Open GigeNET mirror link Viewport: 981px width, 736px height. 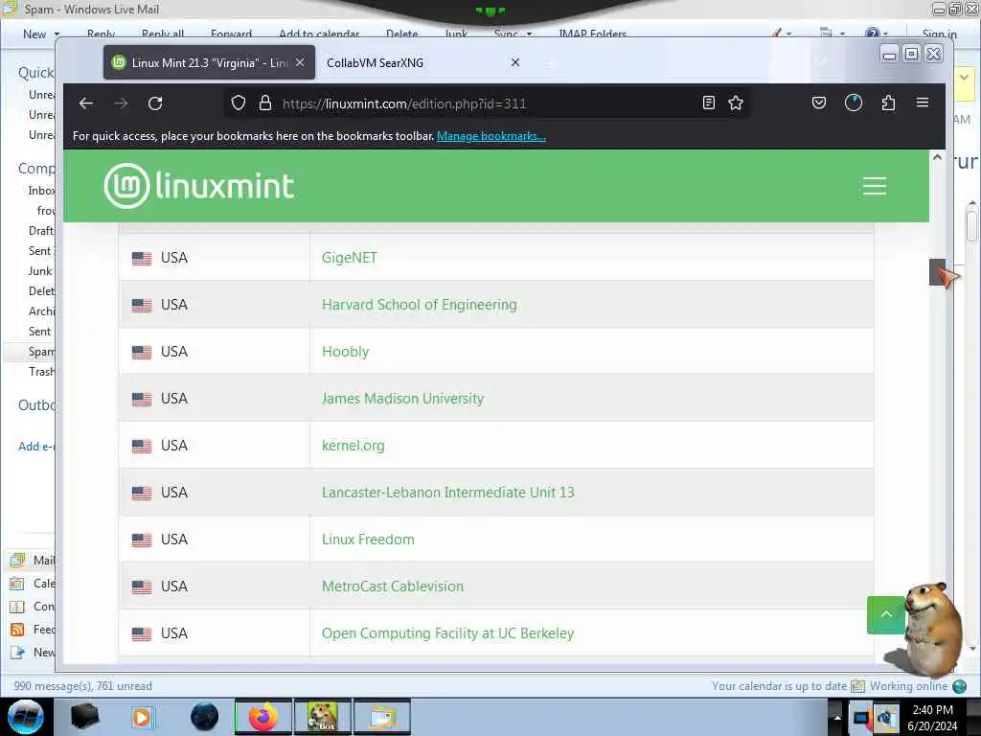(x=349, y=258)
